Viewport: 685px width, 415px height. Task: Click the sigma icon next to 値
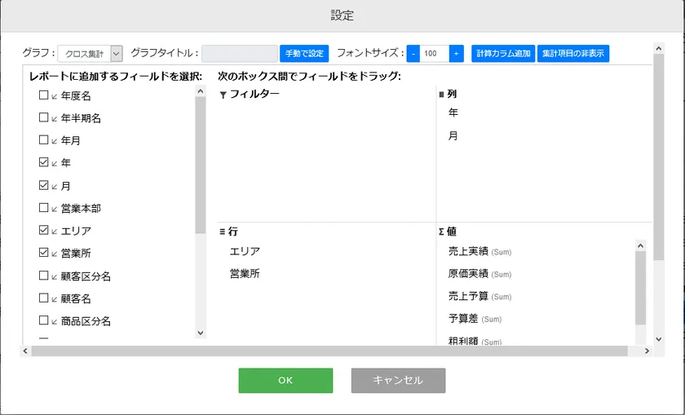pos(441,232)
